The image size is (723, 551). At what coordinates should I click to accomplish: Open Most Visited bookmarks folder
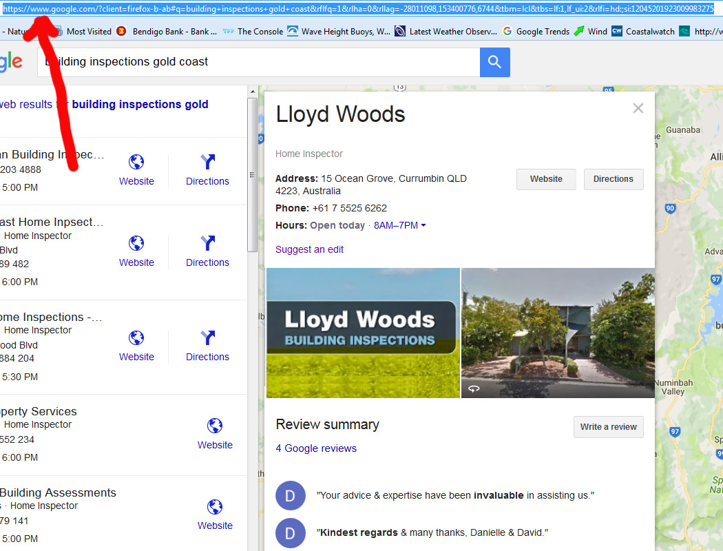(x=83, y=32)
